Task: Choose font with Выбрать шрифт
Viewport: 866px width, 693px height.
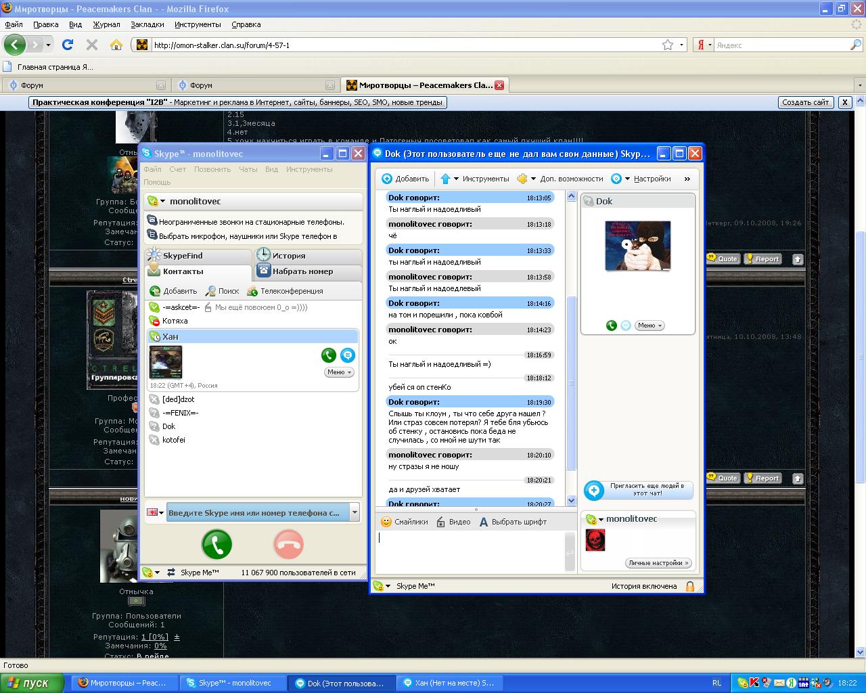Action: tap(513, 522)
